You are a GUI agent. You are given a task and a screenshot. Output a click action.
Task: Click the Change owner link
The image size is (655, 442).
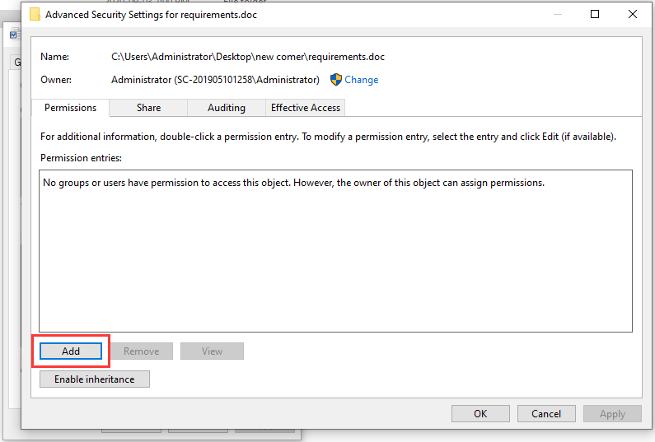(x=361, y=80)
